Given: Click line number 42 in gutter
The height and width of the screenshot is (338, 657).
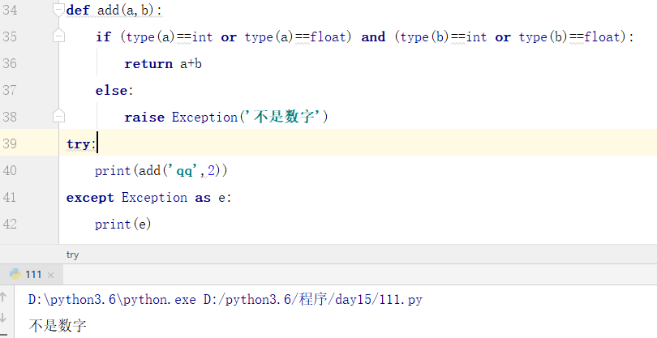Looking at the screenshot, I should 10,224.
